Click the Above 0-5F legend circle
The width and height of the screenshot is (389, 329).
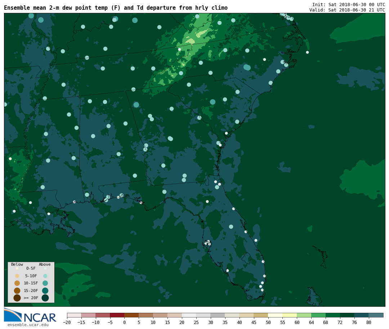[x=45, y=268]
